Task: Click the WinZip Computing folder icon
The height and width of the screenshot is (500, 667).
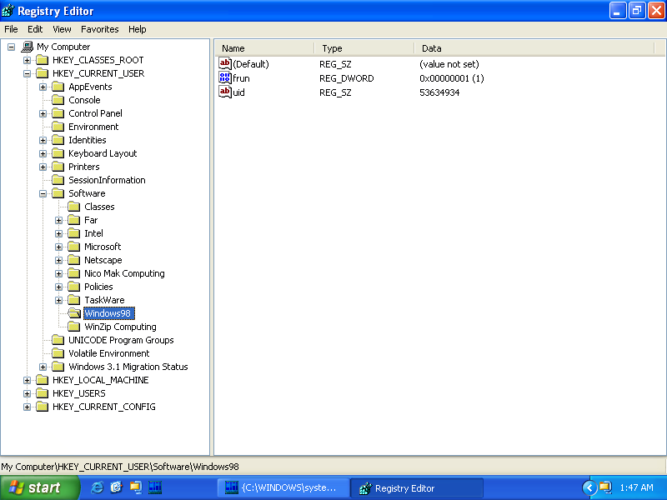Action: tap(74, 327)
